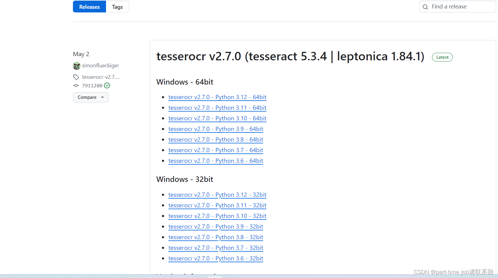Viewport: 498px width, 278px height.
Task: Open the simonflueckiger profile link
Action: (x=101, y=65)
